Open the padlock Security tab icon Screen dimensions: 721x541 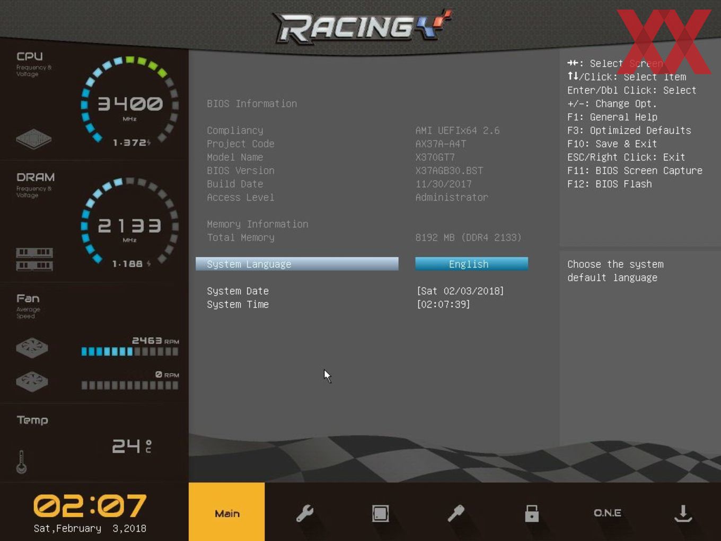coord(532,513)
